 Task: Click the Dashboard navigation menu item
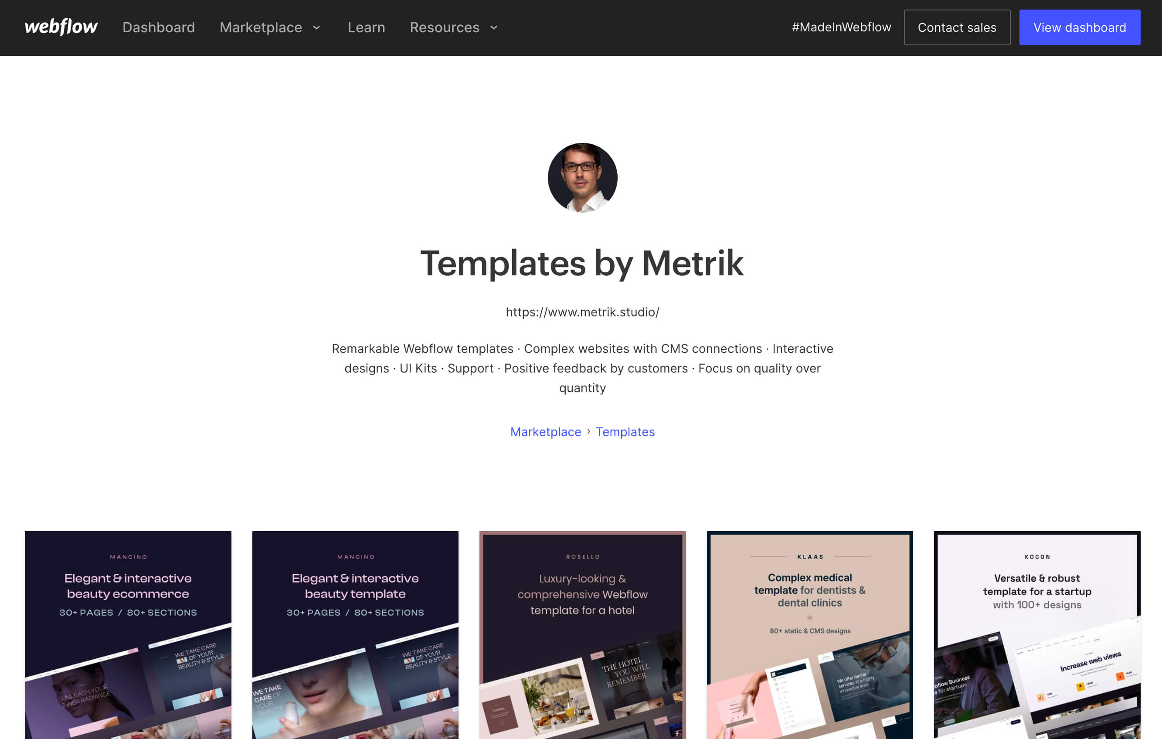(x=158, y=27)
